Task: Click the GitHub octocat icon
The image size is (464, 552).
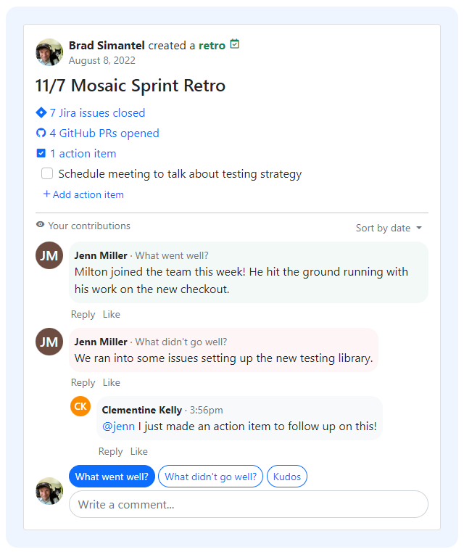Action: pyautogui.click(x=41, y=133)
